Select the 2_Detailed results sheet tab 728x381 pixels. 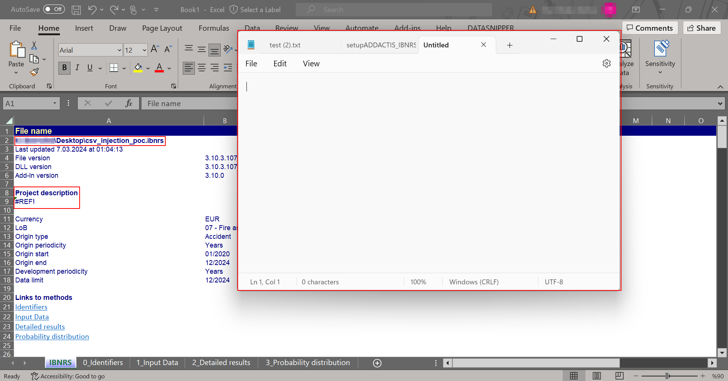pos(221,363)
